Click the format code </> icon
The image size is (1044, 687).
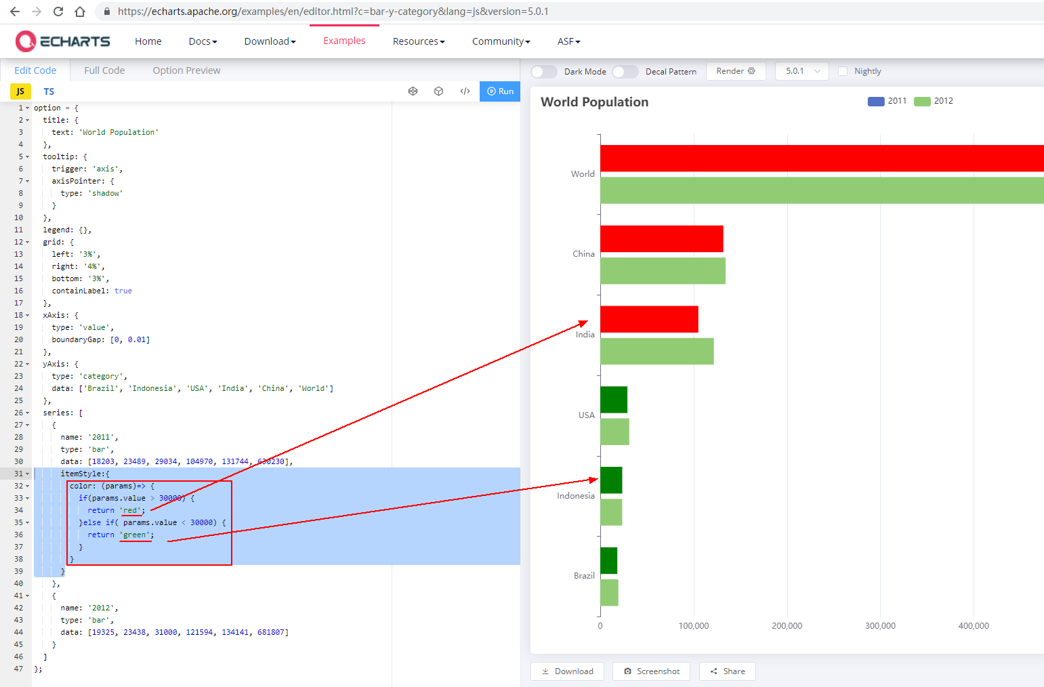click(465, 91)
